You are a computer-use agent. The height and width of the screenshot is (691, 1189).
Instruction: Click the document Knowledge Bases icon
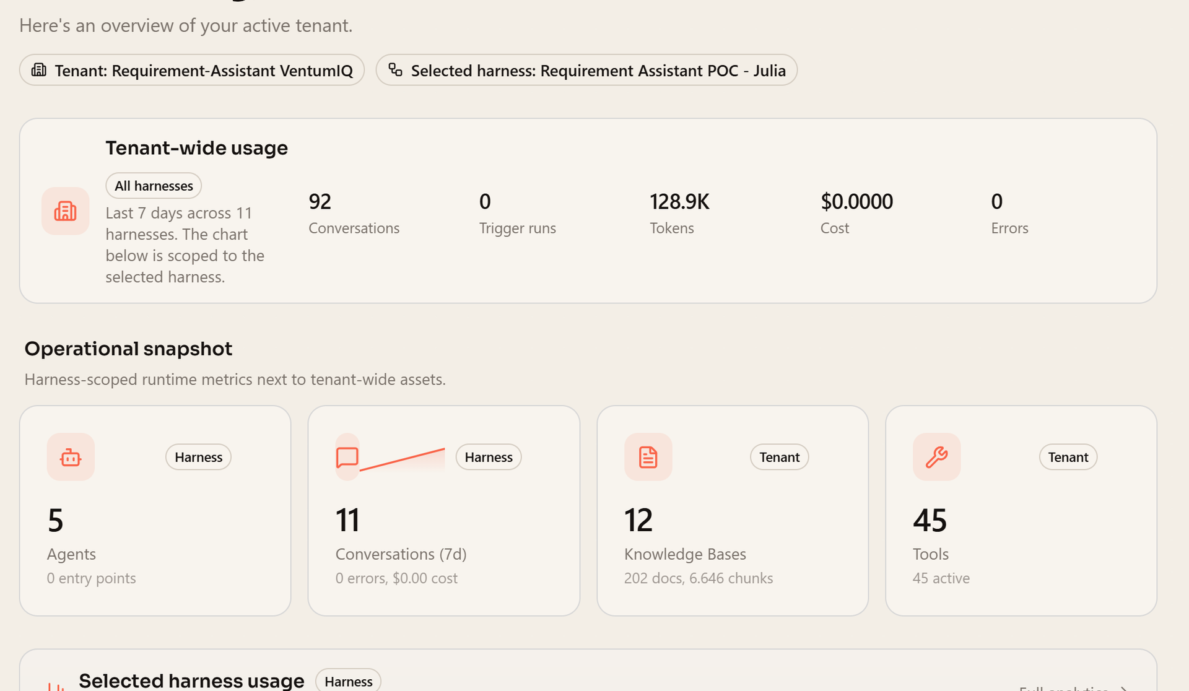(648, 457)
